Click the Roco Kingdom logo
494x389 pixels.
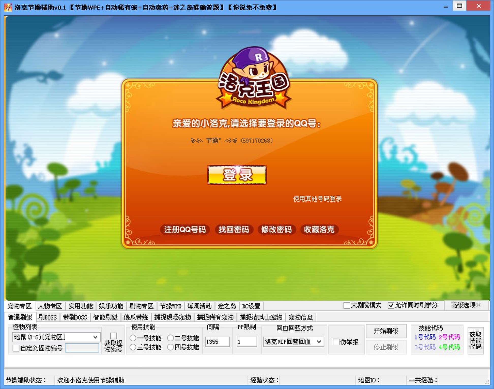tap(254, 77)
